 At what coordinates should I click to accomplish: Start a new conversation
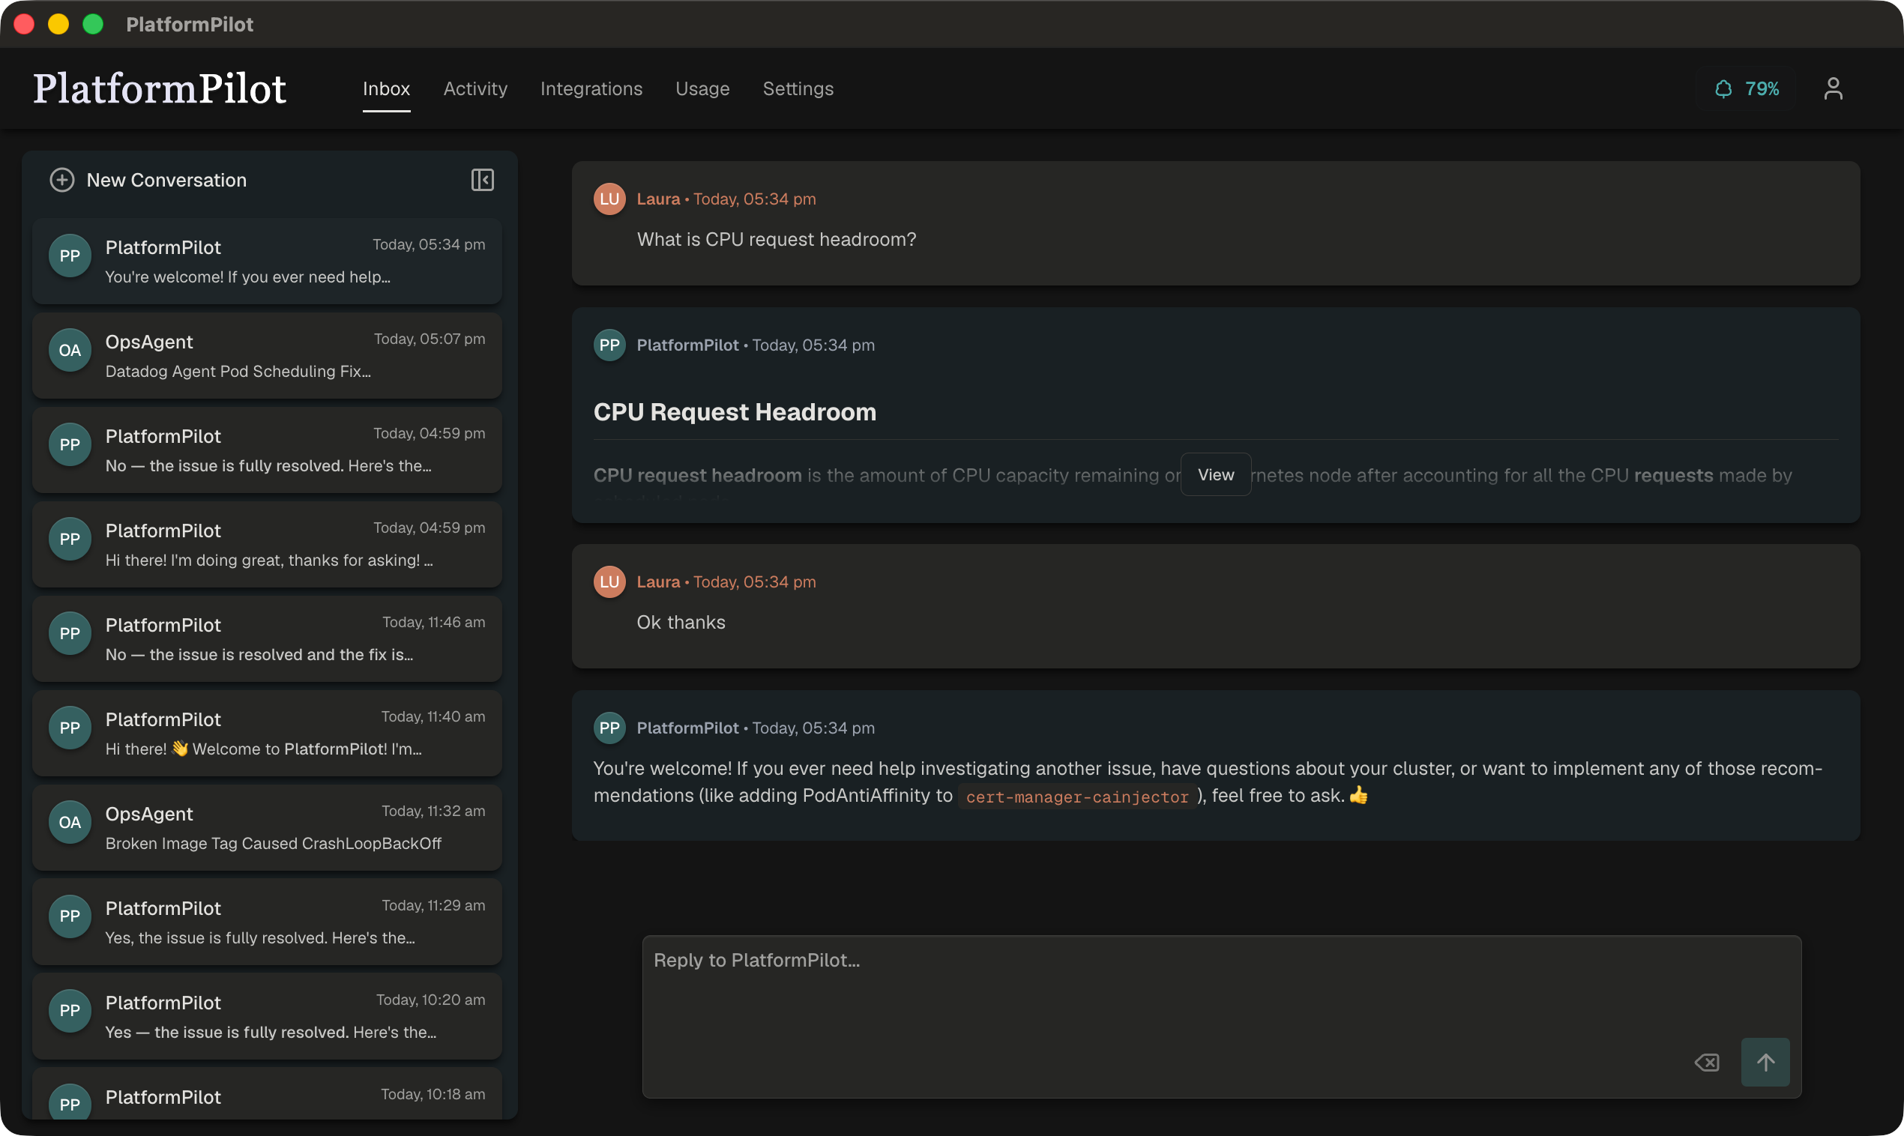[x=148, y=180]
